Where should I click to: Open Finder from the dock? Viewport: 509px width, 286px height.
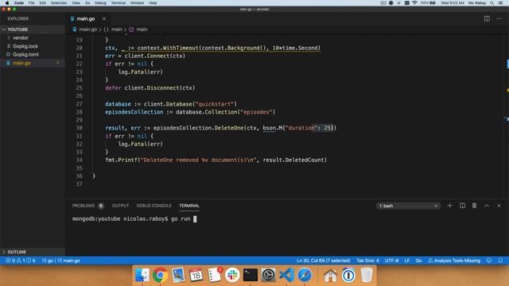(x=142, y=275)
